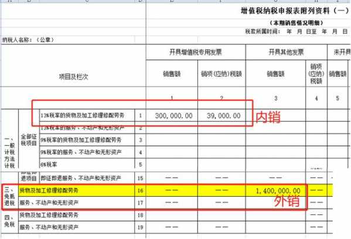Click column number 3 cell
The height and width of the screenshot is (239, 351).
(x=276, y=98)
